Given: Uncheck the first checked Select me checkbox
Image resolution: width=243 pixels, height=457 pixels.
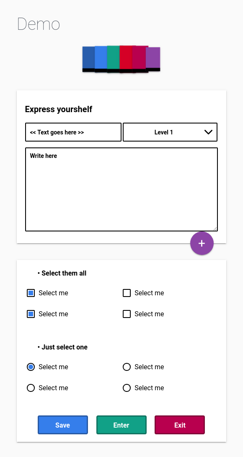Looking at the screenshot, I should [31, 293].
